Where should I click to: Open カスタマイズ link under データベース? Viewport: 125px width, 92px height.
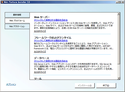(40, 72)
